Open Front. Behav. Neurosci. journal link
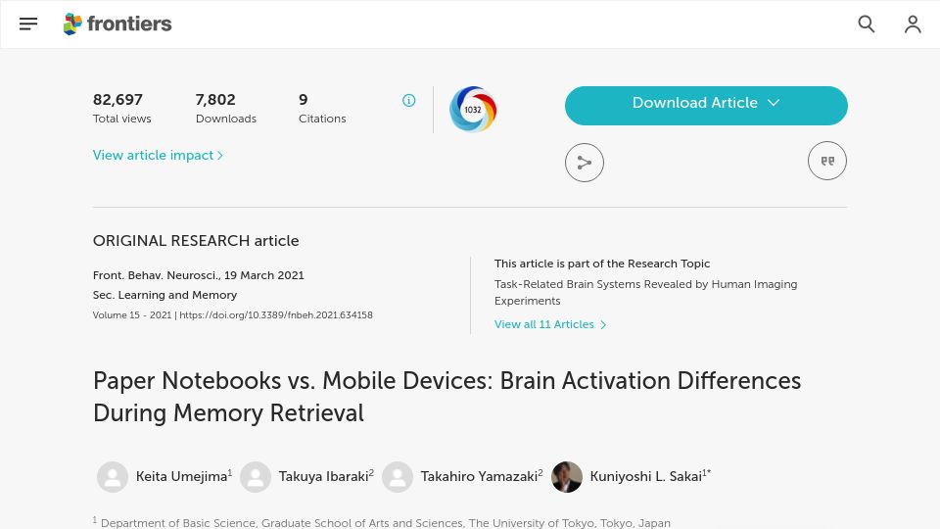This screenshot has width=940, height=529. pos(156,275)
